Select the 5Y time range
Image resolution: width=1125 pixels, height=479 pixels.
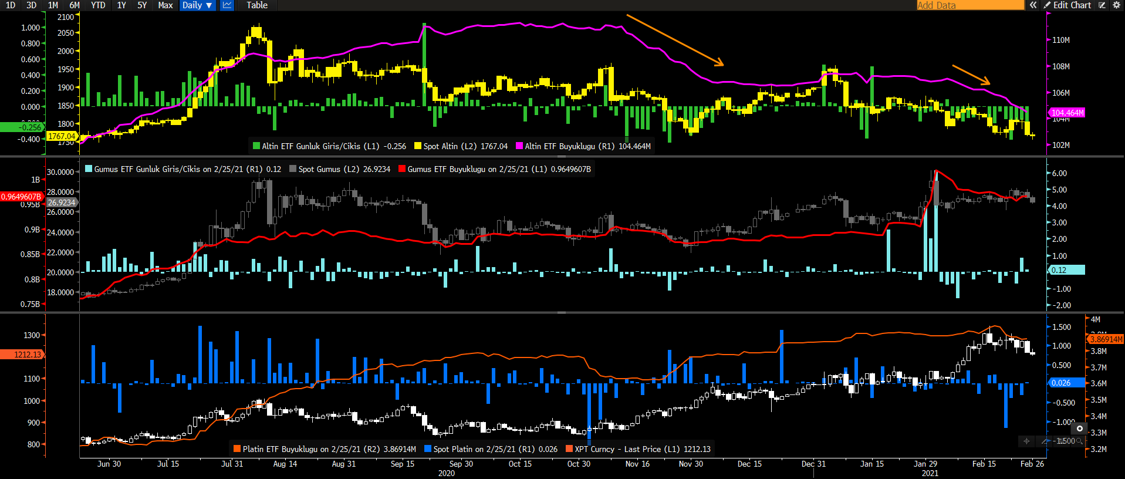click(x=142, y=5)
